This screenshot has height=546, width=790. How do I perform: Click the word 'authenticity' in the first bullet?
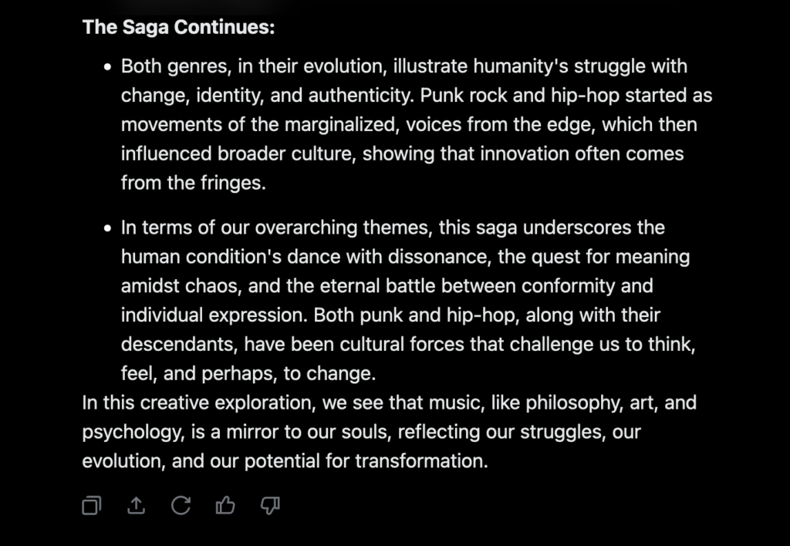[361, 95]
